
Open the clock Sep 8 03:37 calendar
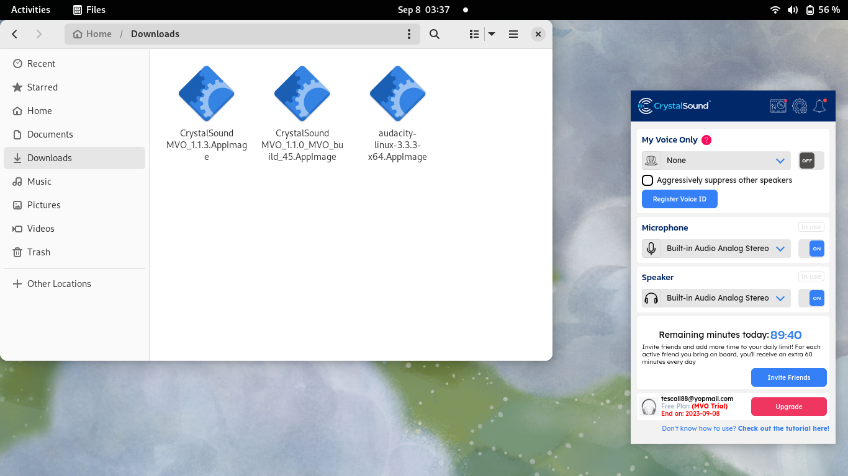[424, 9]
